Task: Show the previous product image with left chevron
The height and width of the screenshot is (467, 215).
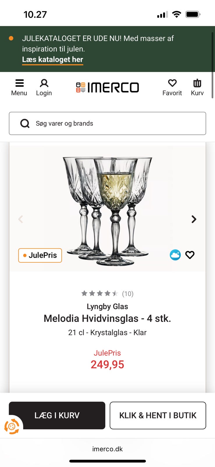Action: (x=21, y=219)
